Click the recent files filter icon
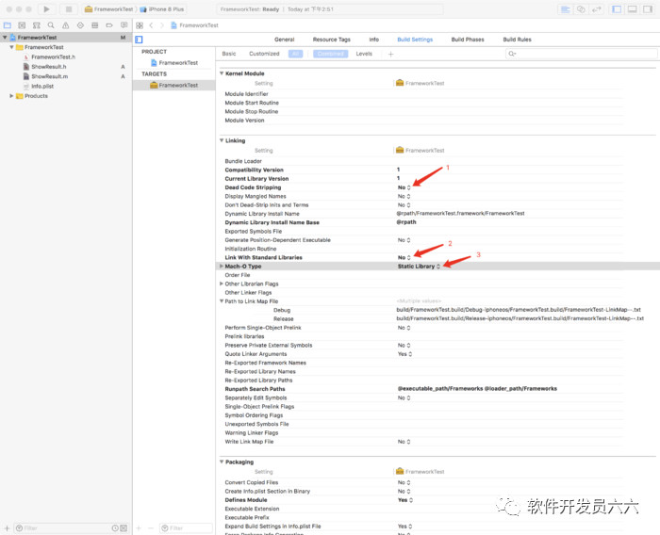Screen dimensions: 660x535 pos(115,527)
